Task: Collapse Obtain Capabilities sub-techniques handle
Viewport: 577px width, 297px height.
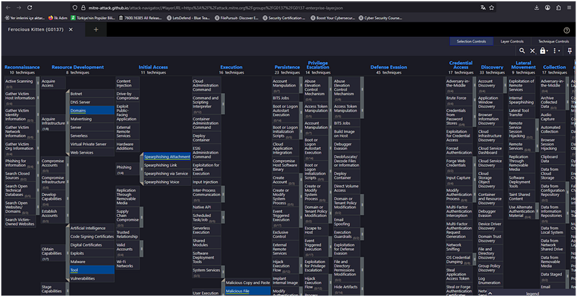Action: (68, 253)
